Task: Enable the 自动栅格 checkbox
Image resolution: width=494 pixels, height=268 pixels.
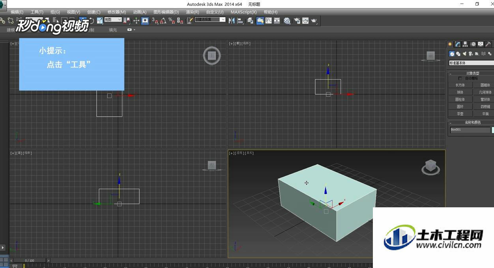Action: coord(460,78)
